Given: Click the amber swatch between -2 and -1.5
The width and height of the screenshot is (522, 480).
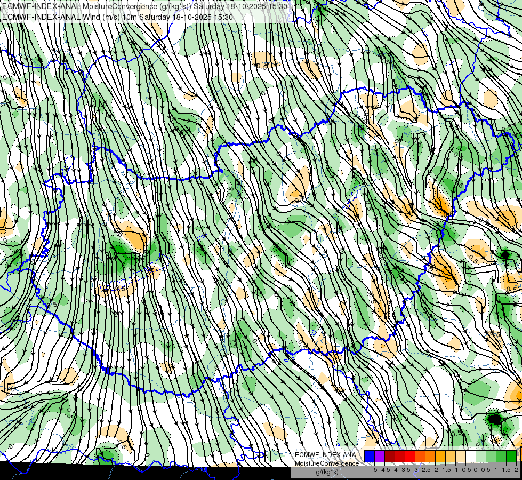Looking at the screenshot, I should pyautogui.click(x=440, y=456).
